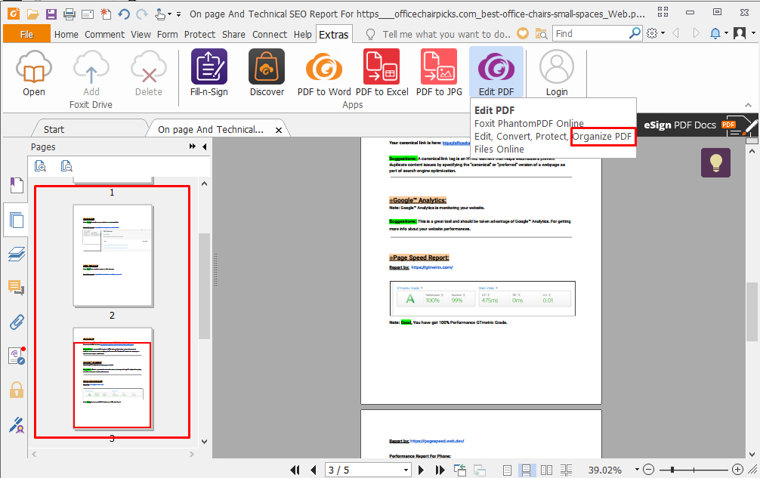Go to the next page
The height and width of the screenshot is (478, 760).
[x=421, y=470]
